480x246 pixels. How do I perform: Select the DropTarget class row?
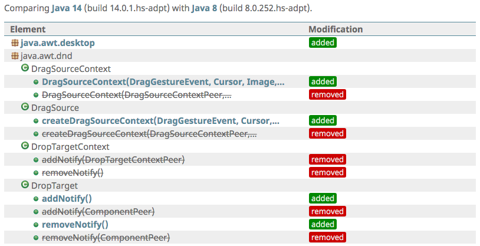pyautogui.click(x=240, y=185)
